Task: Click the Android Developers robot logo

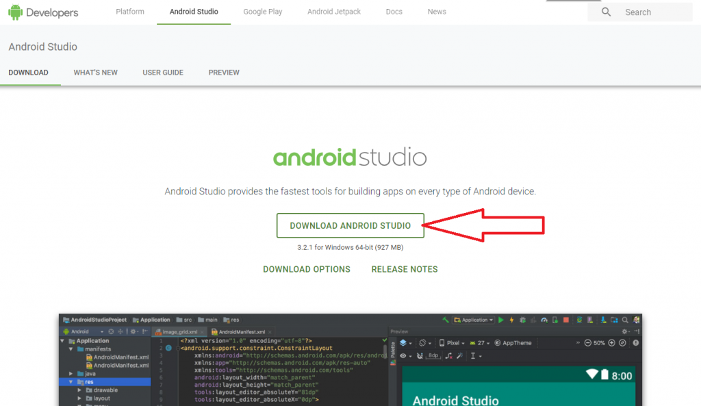Action: tap(15, 12)
